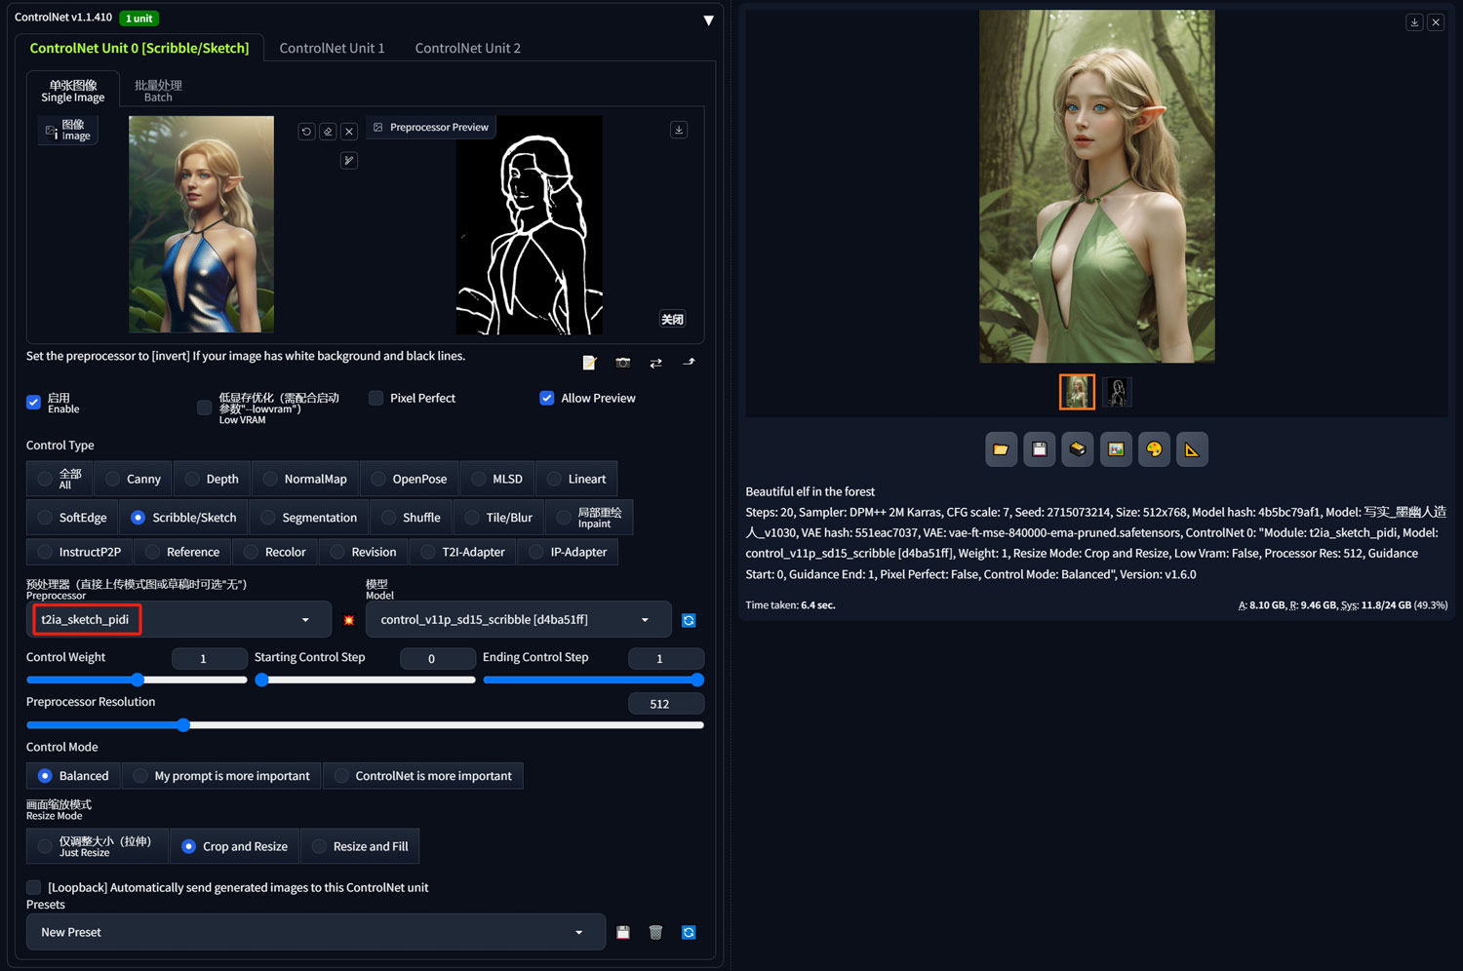1463x971 pixels.
Task: Delete the preset with trash icon
Action: 655,933
